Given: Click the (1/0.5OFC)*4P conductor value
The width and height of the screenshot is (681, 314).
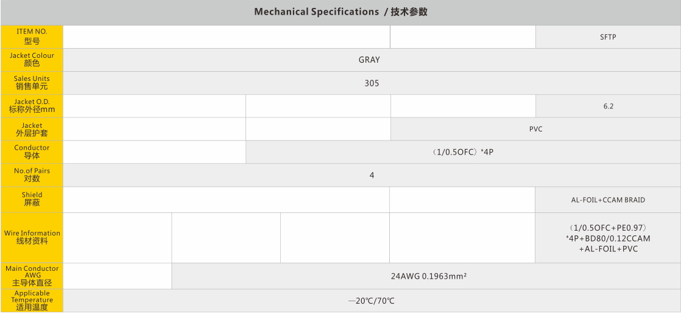Looking at the screenshot, I should tap(462, 152).
